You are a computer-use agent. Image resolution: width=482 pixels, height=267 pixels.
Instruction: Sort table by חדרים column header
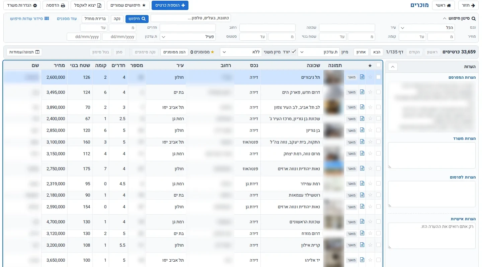click(x=119, y=65)
